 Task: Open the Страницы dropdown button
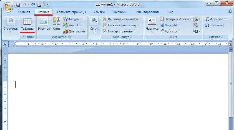(x=11, y=25)
